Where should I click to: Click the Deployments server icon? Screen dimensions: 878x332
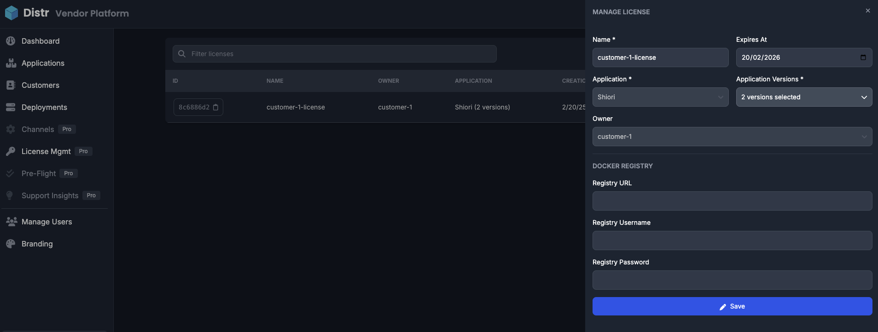[11, 107]
